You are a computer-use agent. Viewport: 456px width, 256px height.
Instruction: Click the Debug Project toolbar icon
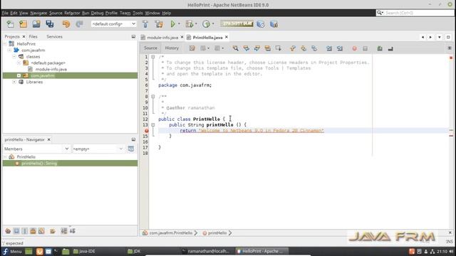(x=190, y=24)
